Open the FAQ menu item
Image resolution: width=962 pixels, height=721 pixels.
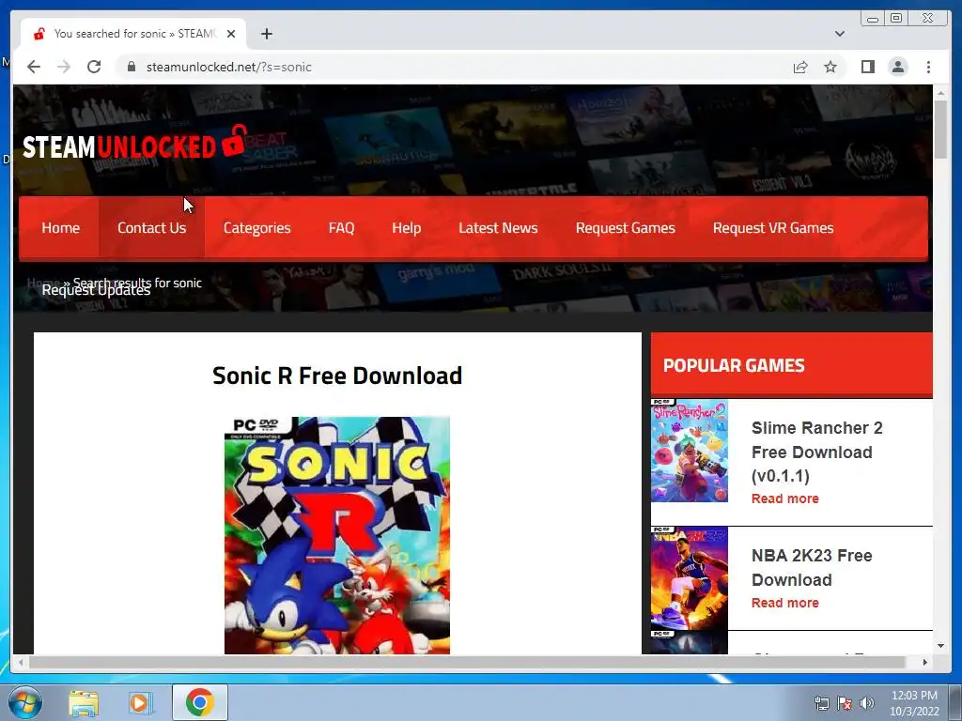pos(341,228)
